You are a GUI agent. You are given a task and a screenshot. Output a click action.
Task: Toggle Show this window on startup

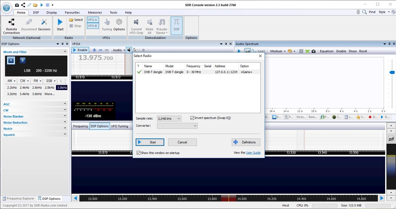point(138,153)
